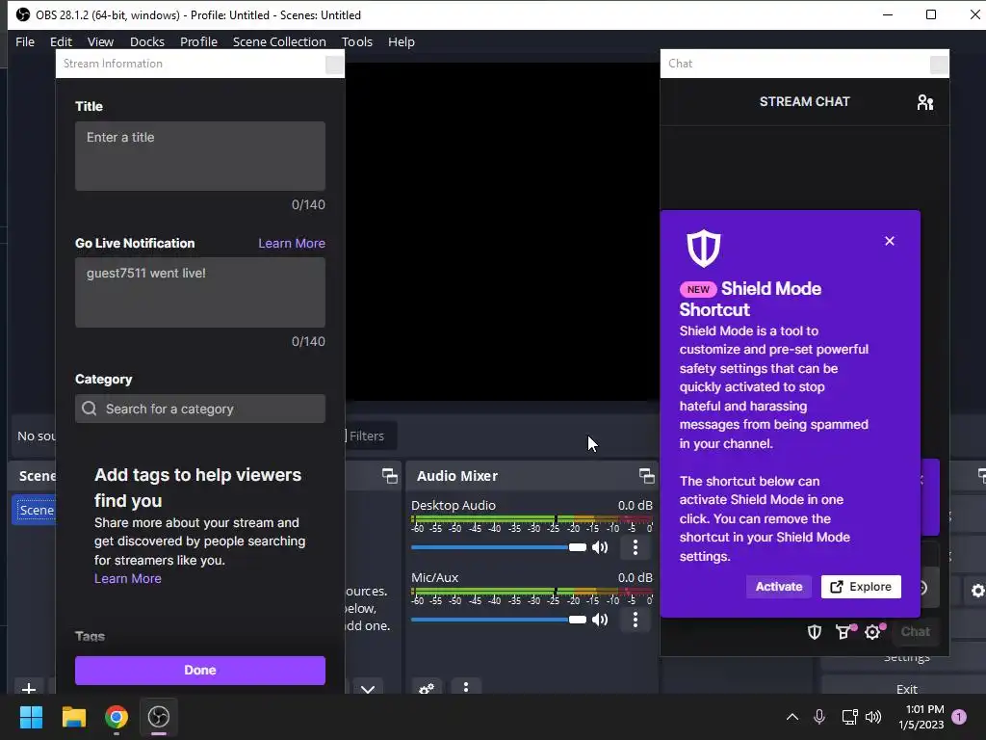
Task: Click the Search for a category field
Action: [x=200, y=409]
